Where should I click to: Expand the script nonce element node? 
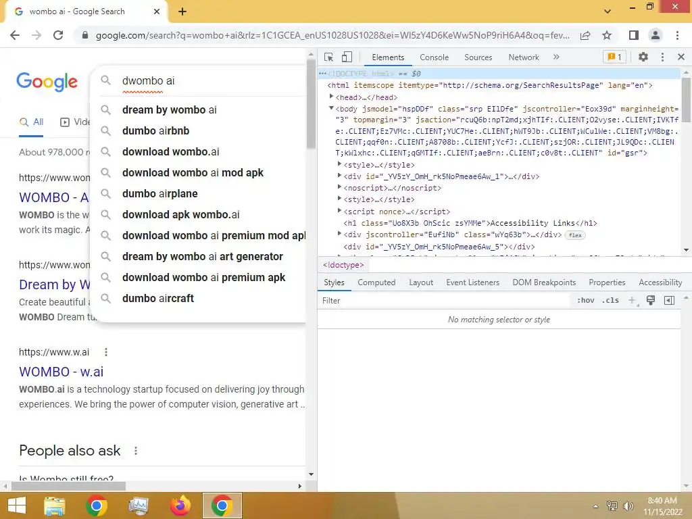click(x=339, y=211)
